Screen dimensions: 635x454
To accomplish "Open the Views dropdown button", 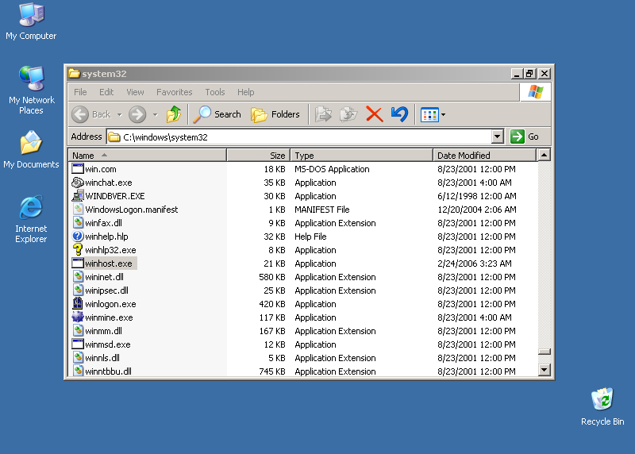I will (x=433, y=114).
